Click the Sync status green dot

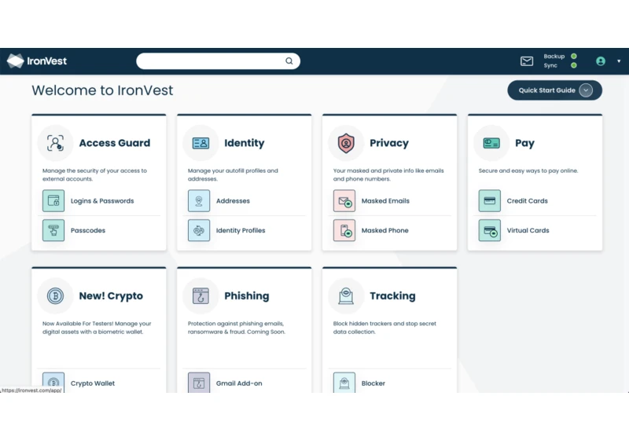pyautogui.click(x=574, y=65)
